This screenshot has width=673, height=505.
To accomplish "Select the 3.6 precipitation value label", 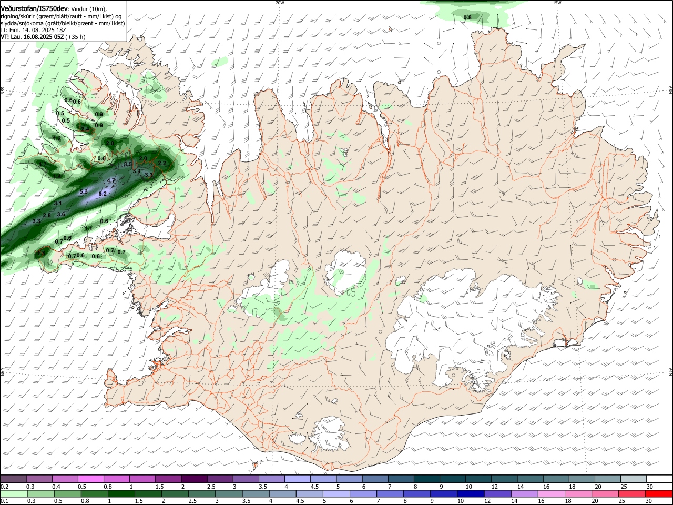I will point(61,215).
